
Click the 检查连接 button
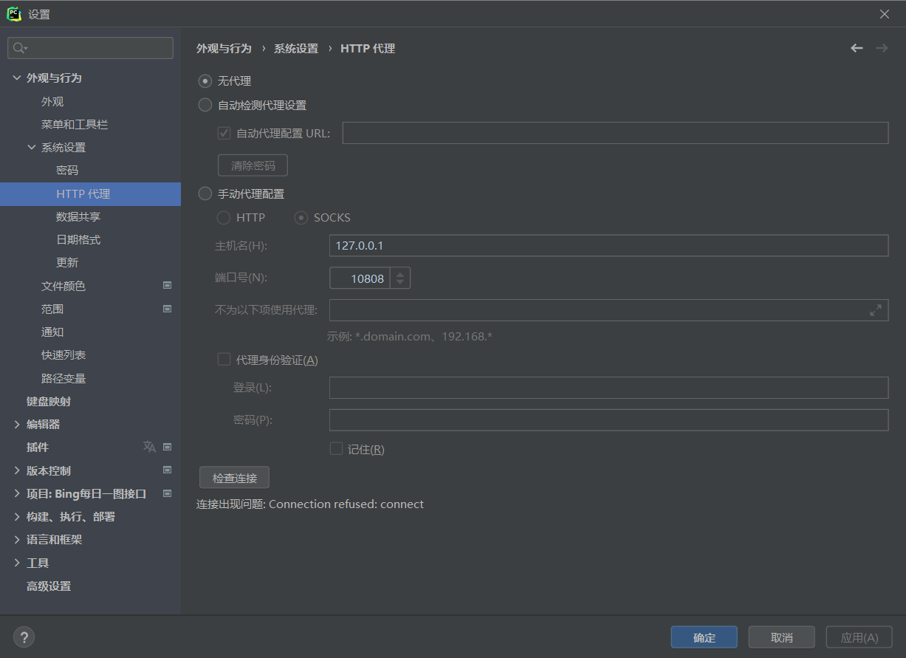pyautogui.click(x=234, y=478)
